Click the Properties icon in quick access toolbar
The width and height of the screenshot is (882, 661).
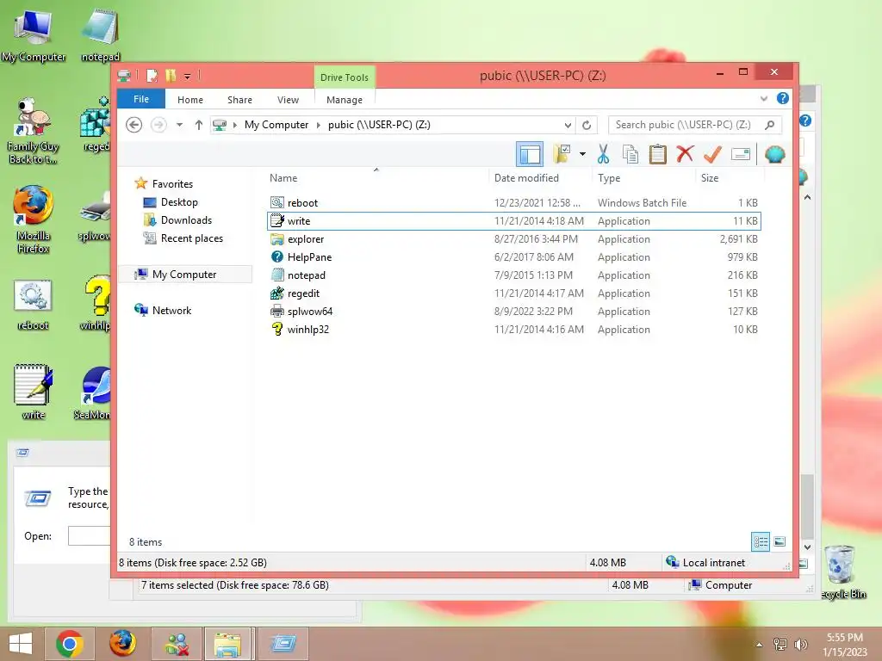click(152, 76)
